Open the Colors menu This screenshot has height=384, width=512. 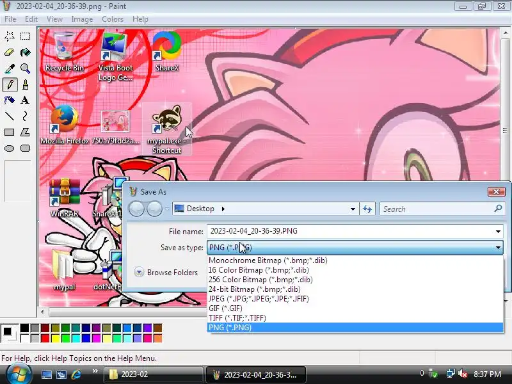pos(113,19)
